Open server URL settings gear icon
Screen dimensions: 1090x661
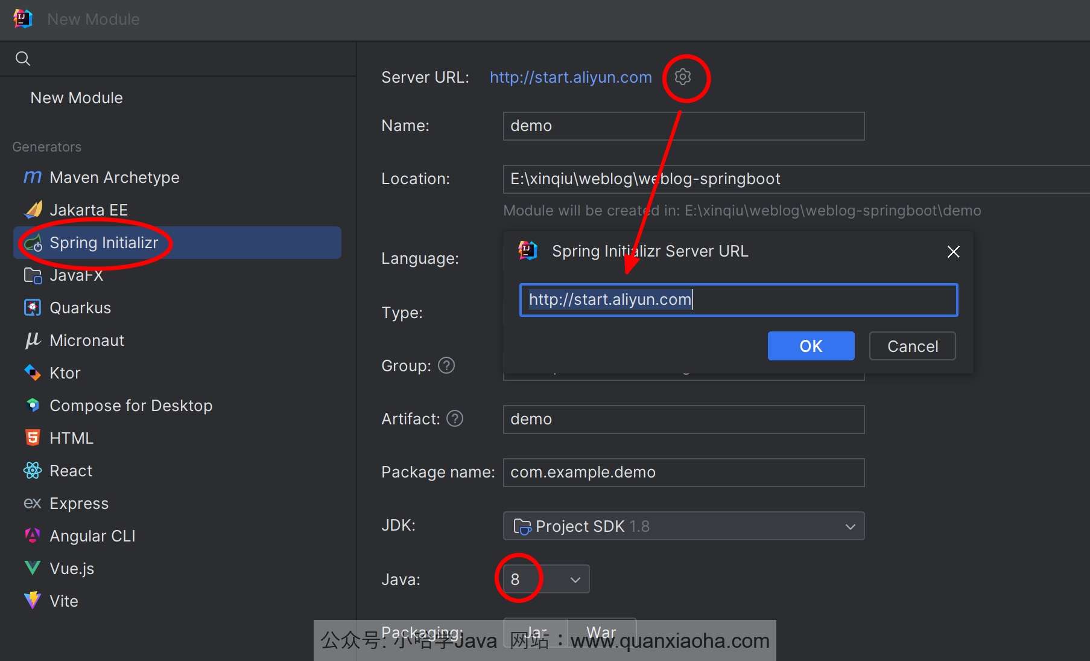coord(682,77)
